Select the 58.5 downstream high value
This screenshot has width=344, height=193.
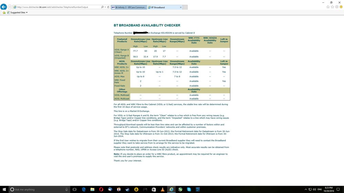(x=135, y=57)
